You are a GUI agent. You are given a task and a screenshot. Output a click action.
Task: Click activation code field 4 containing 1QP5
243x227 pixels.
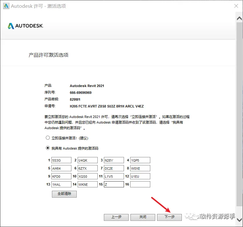140,160
